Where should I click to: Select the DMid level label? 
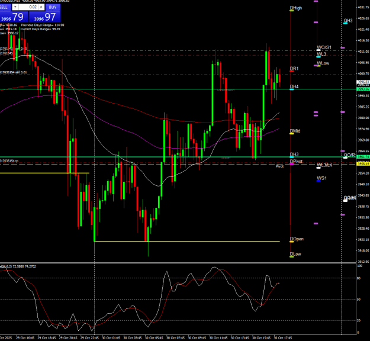click(295, 131)
